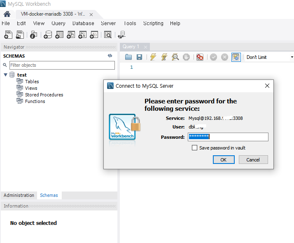Check Save password in vault
294x243 pixels.
pos(194,148)
